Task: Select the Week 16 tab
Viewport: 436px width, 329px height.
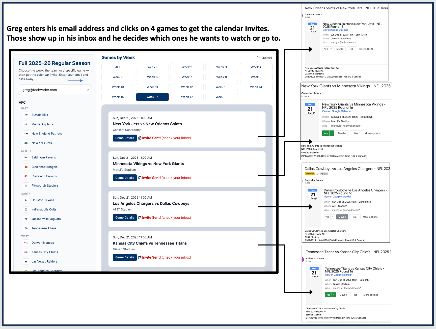Action: (x=152, y=97)
